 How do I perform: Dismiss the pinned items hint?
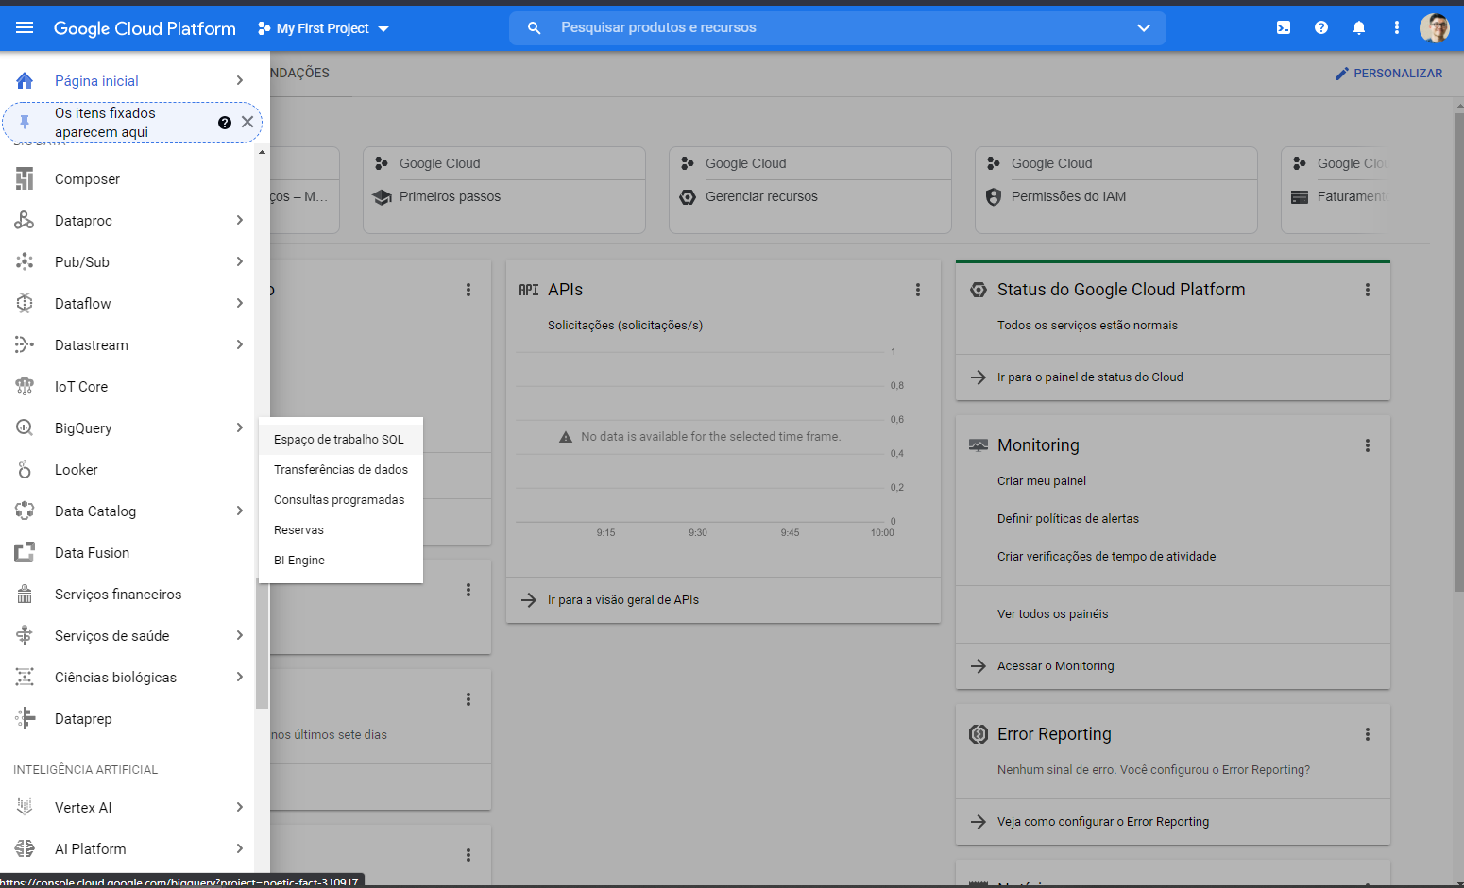point(247,122)
